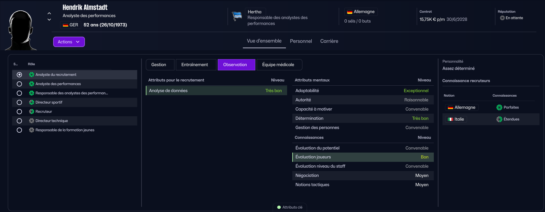This screenshot has width=545, height=212.
Task: Click the Italie flag icon
Action: 450,119
